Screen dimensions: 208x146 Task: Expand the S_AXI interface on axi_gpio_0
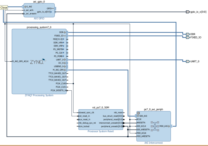tap(25, 6)
